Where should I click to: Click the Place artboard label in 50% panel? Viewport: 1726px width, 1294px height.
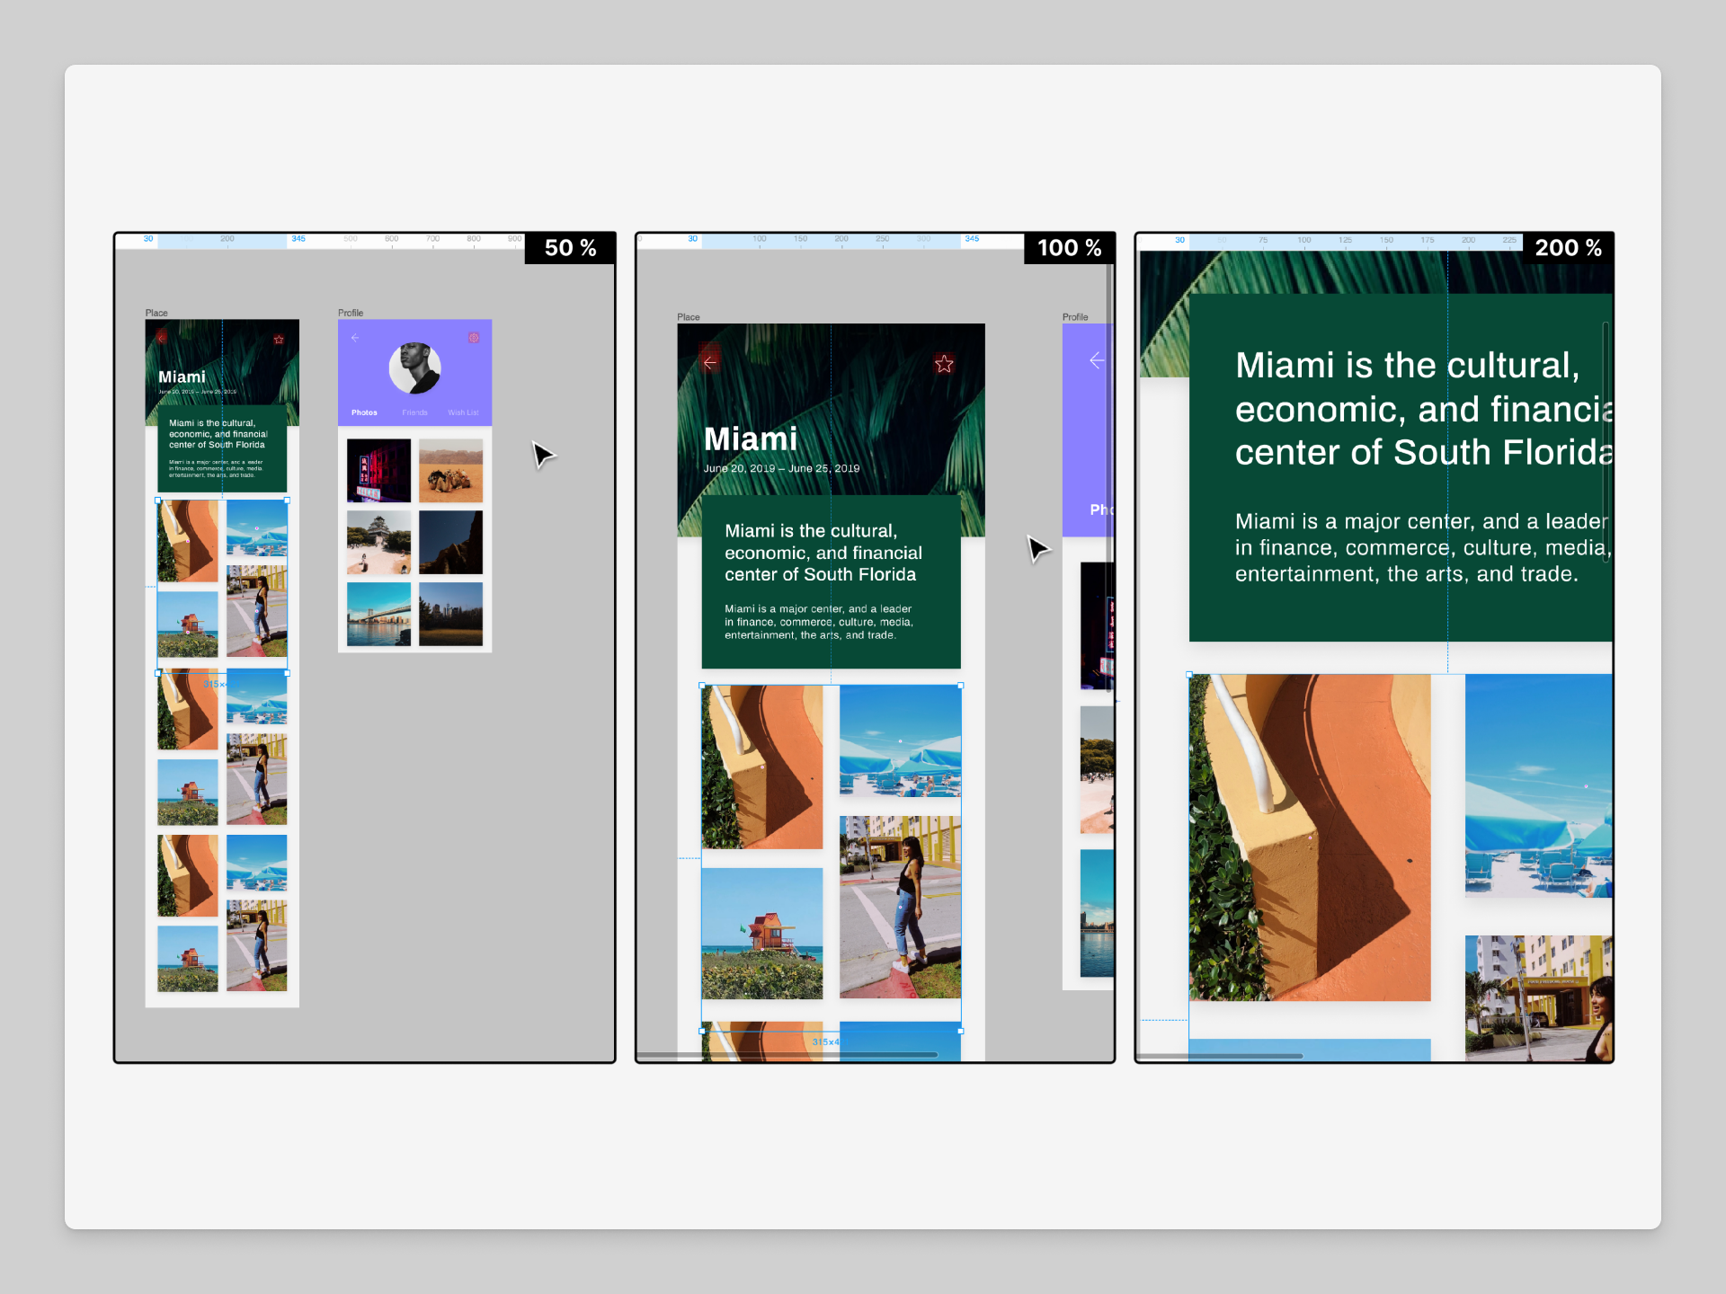pos(156,313)
